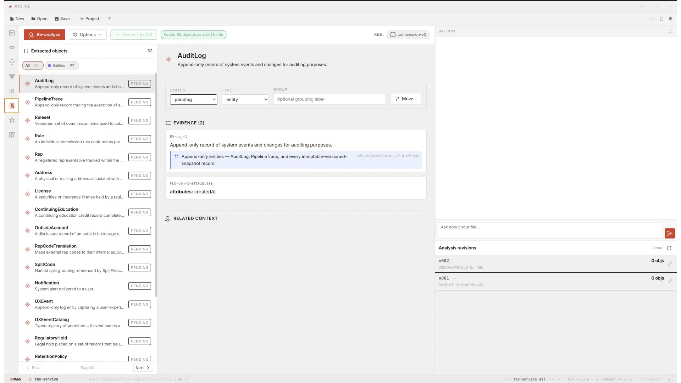Click the edit pencil for revision v001
Image resolution: width=681 pixels, height=383 pixels.
tap(670, 282)
